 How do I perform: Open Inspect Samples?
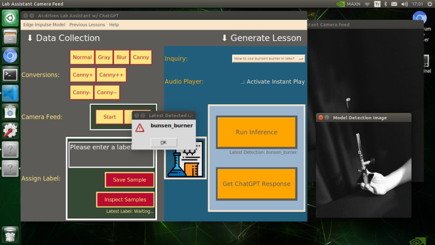point(125,200)
